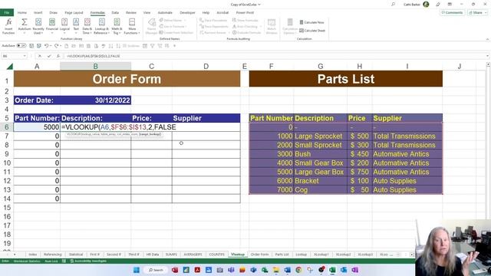This screenshot has width=491, height=276.
Task: Click the $ 750 price cell
Action: pos(360,172)
